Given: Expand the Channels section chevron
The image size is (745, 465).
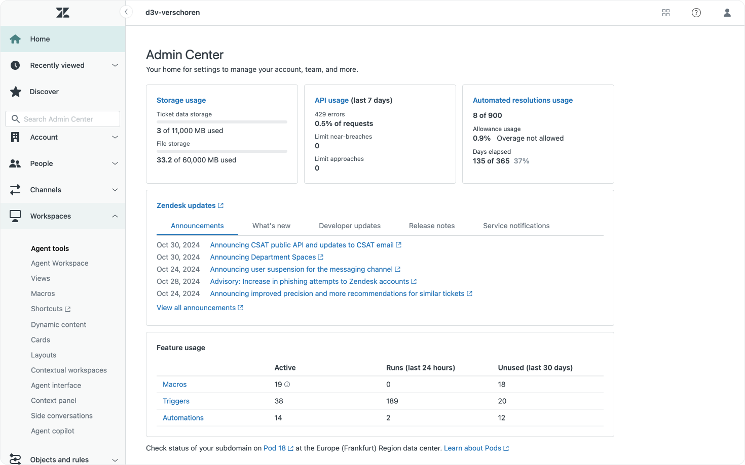Looking at the screenshot, I should pyautogui.click(x=115, y=190).
